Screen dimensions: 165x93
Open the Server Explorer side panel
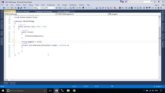point(2,25)
